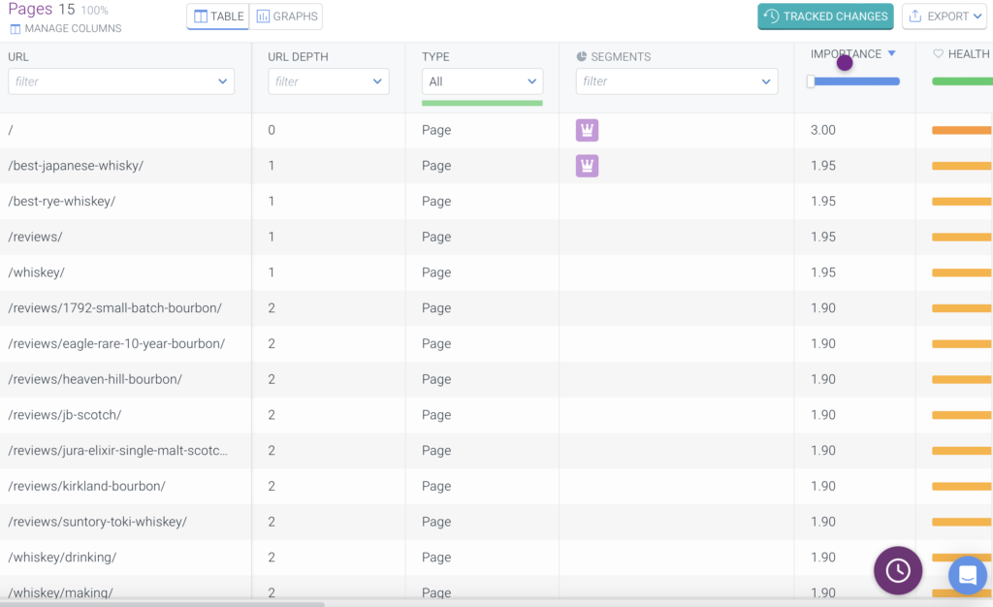Open the purple clock history button
Image resolution: width=993 pixels, height=607 pixels.
(x=898, y=570)
